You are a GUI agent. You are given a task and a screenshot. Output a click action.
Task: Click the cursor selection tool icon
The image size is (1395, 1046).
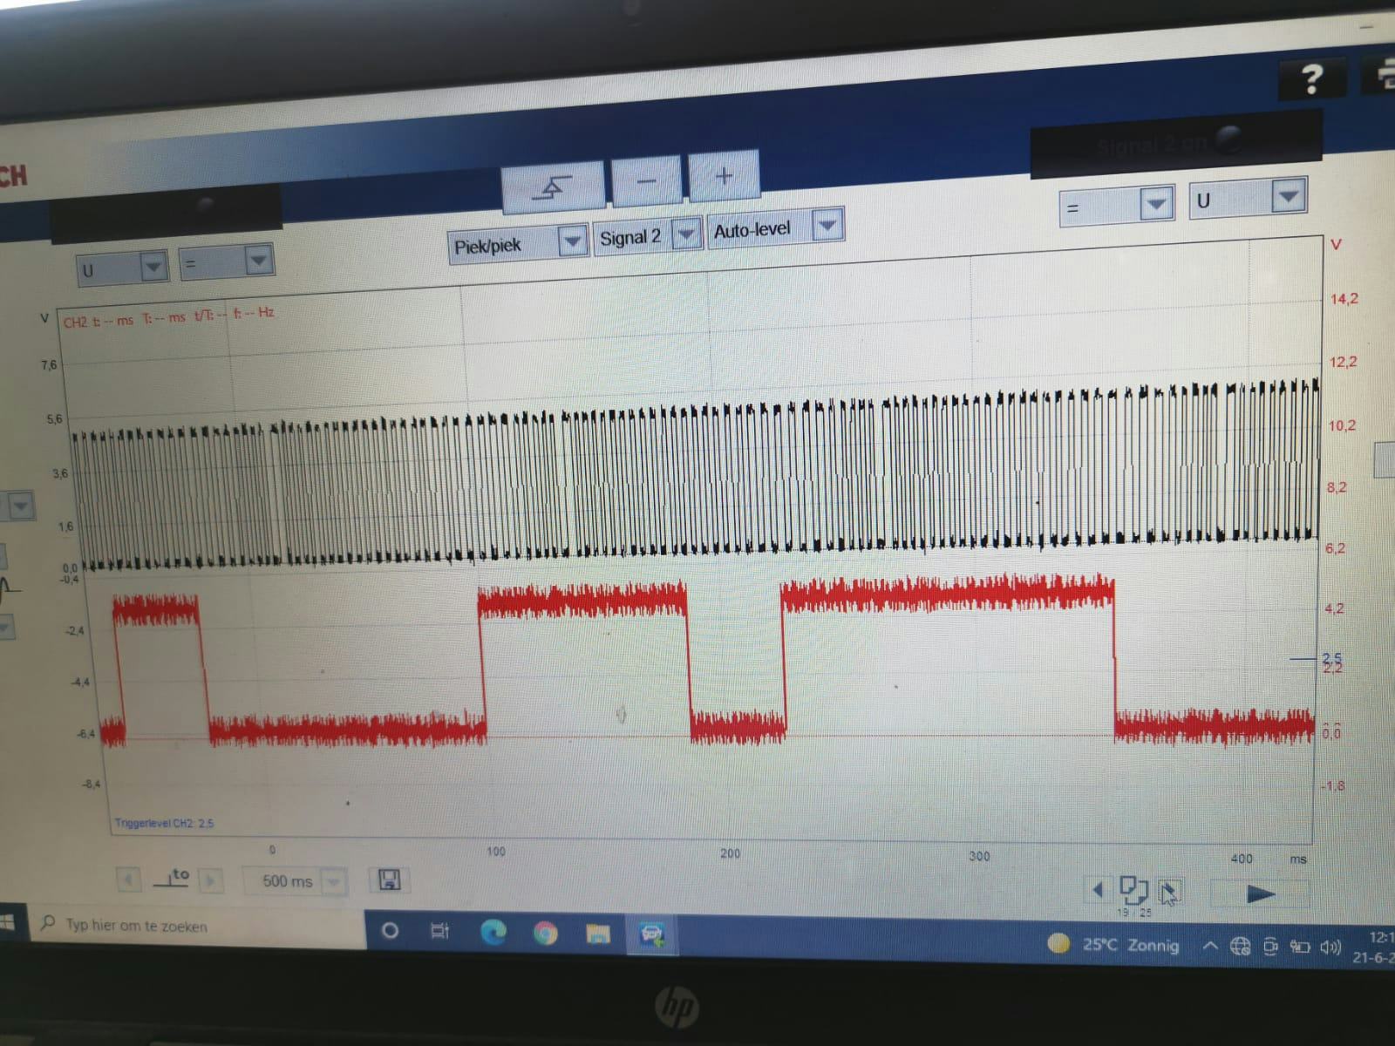[1169, 892]
